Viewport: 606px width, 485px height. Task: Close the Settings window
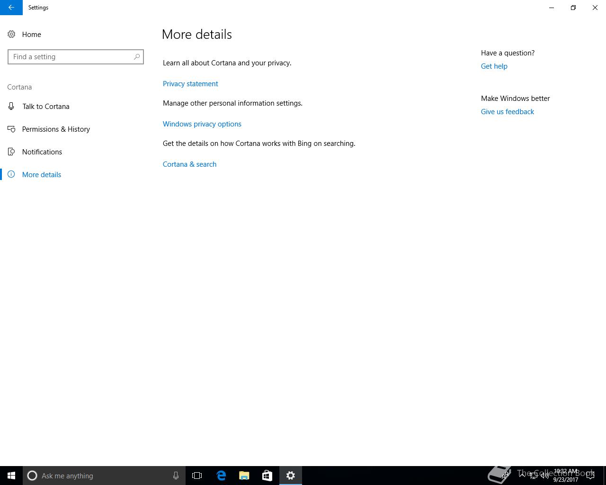click(595, 8)
